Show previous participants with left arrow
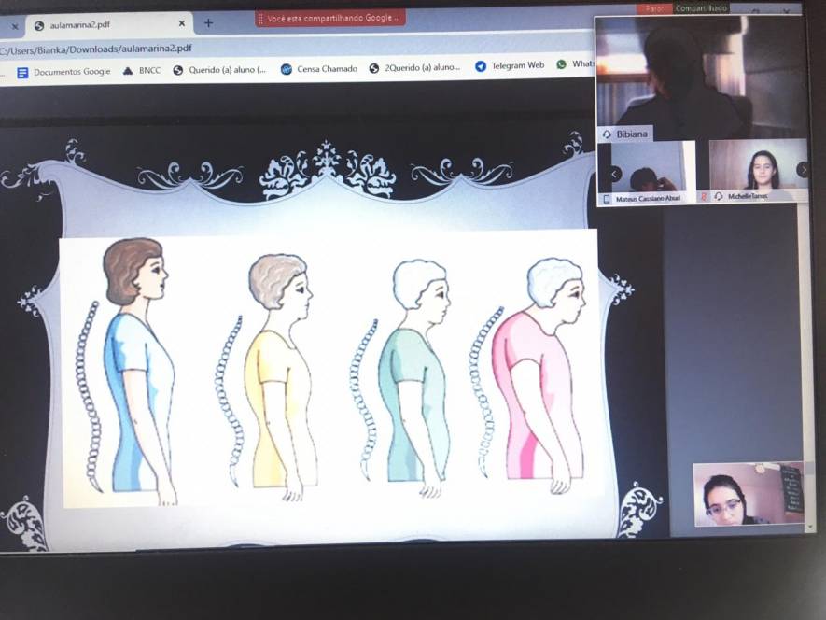The image size is (826, 620). click(x=614, y=174)
